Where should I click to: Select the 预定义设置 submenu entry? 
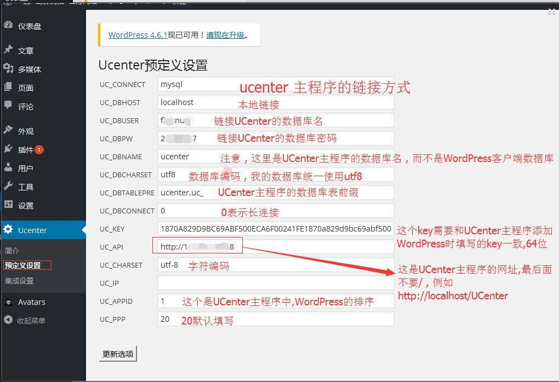pyautogui.click(x=23, y=265)
